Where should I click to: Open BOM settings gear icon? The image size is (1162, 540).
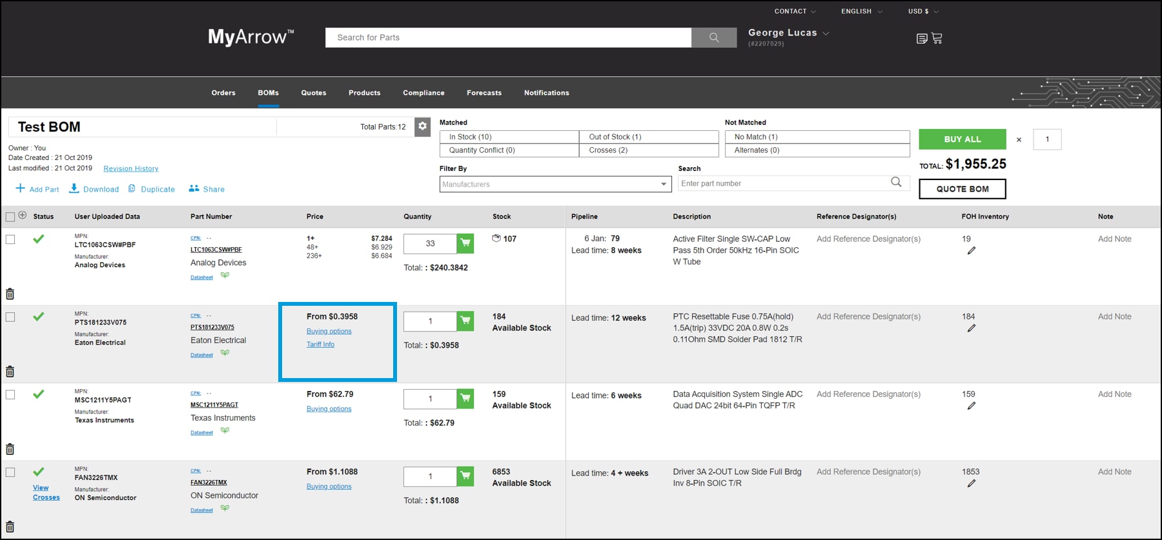422,126
